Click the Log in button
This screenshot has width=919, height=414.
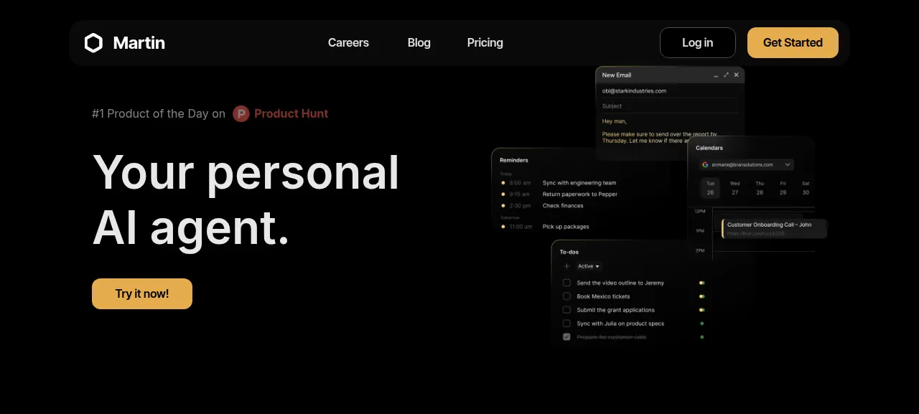[x=698, y=42]
